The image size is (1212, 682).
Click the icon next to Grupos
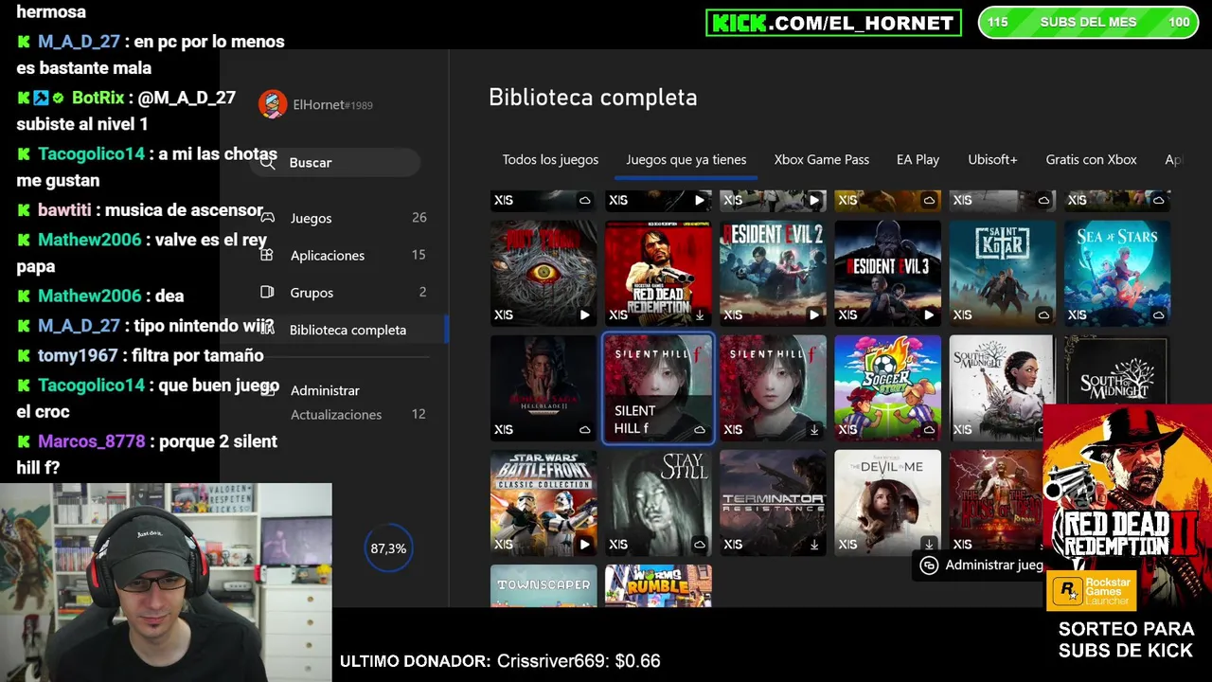(x=267, y=292)
